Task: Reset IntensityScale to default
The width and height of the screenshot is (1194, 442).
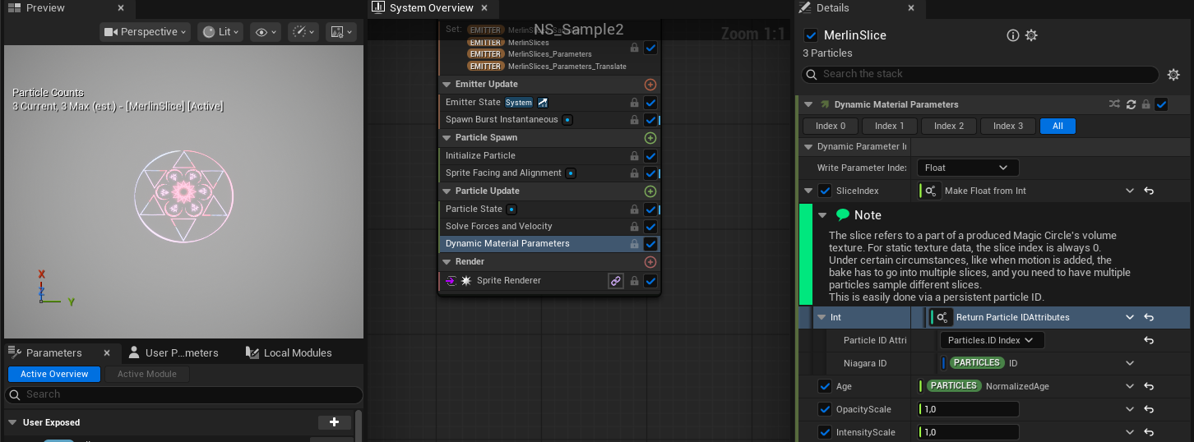Action: pos(1149,432)
